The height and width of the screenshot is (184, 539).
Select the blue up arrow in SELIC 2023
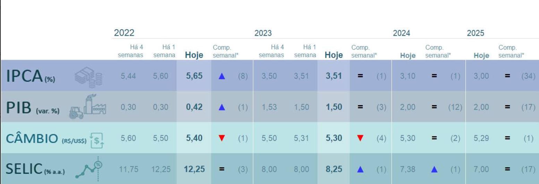click(361, 169)
